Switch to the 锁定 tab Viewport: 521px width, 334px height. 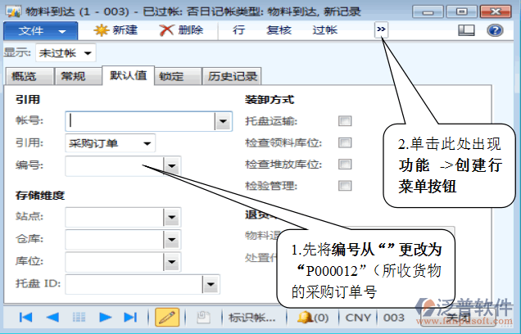pyautogui.click(x=178, y=76)
